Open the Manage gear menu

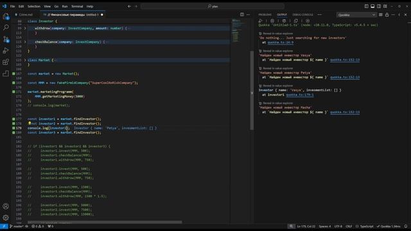pos(6,218)
